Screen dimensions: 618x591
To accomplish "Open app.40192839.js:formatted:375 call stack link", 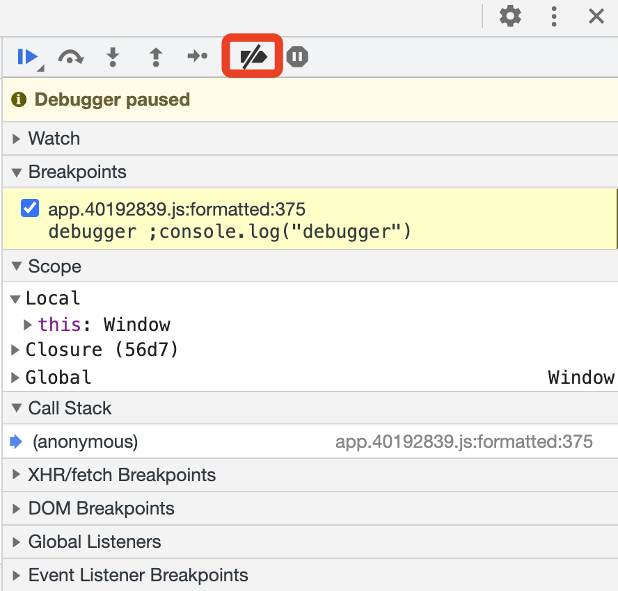I will (463, 442).
